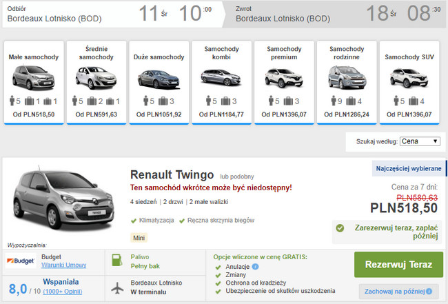This screenshot has width=448, height=304.
Task: Click the pickup time 10:00
Action: [x=196, y=13]
